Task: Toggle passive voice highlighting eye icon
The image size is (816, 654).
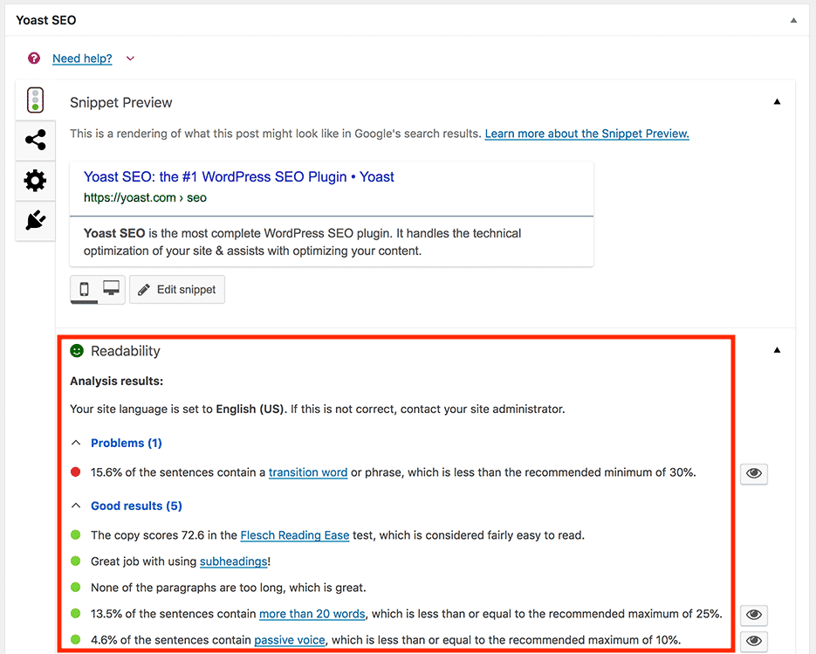Action: pyautogui.click(x=754, y=640)
